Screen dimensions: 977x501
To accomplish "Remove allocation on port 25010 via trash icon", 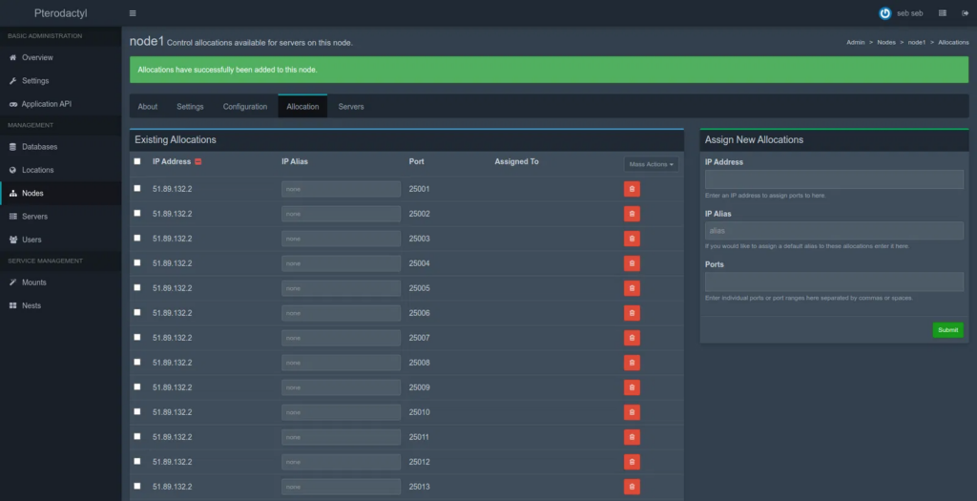I will pyautogui.click(x=632, y=412).
